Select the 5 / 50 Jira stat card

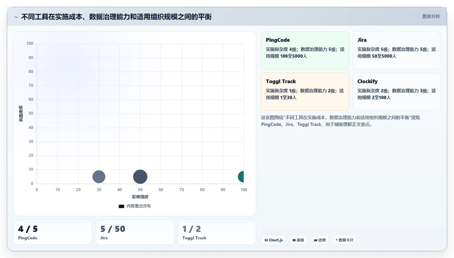135,232
